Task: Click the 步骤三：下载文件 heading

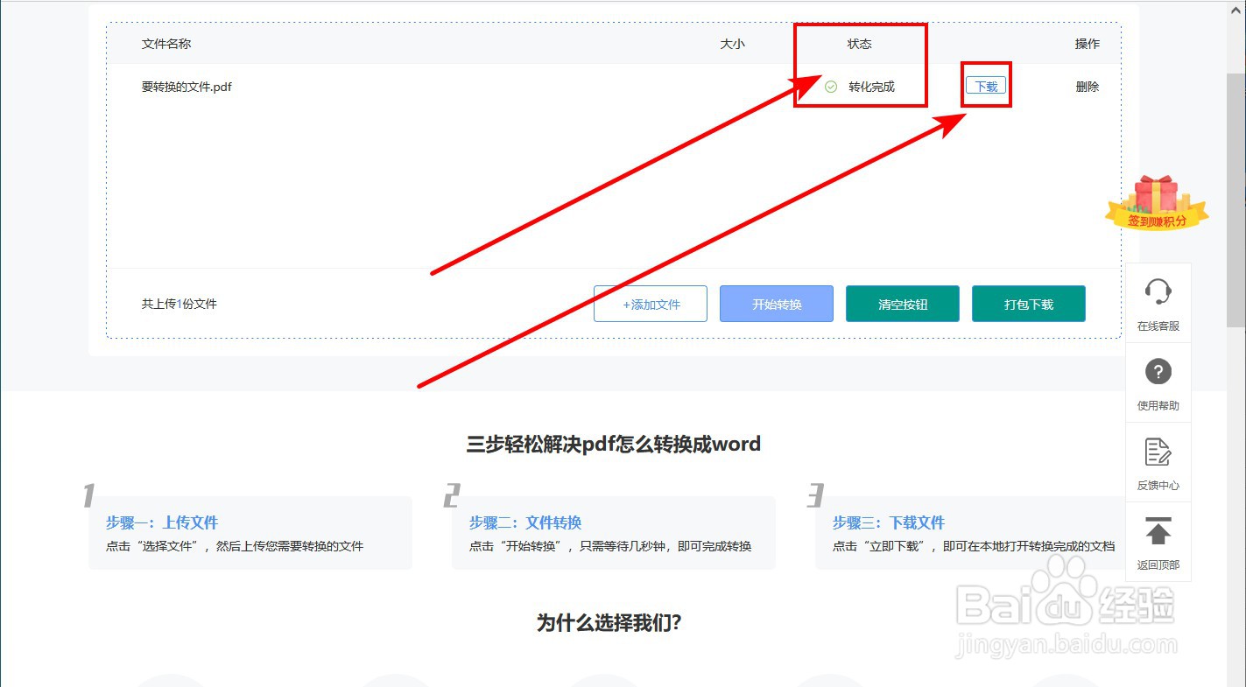Action: coord(890,522)
